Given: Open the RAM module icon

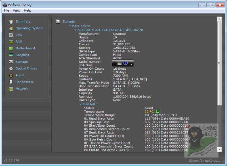Looking at the screenshot, I should point(11,42).
